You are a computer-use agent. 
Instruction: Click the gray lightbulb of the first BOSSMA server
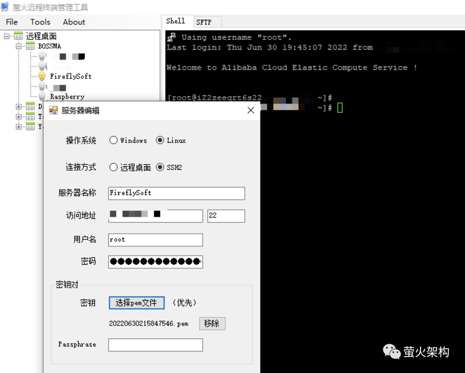click(x=42, y=56)
